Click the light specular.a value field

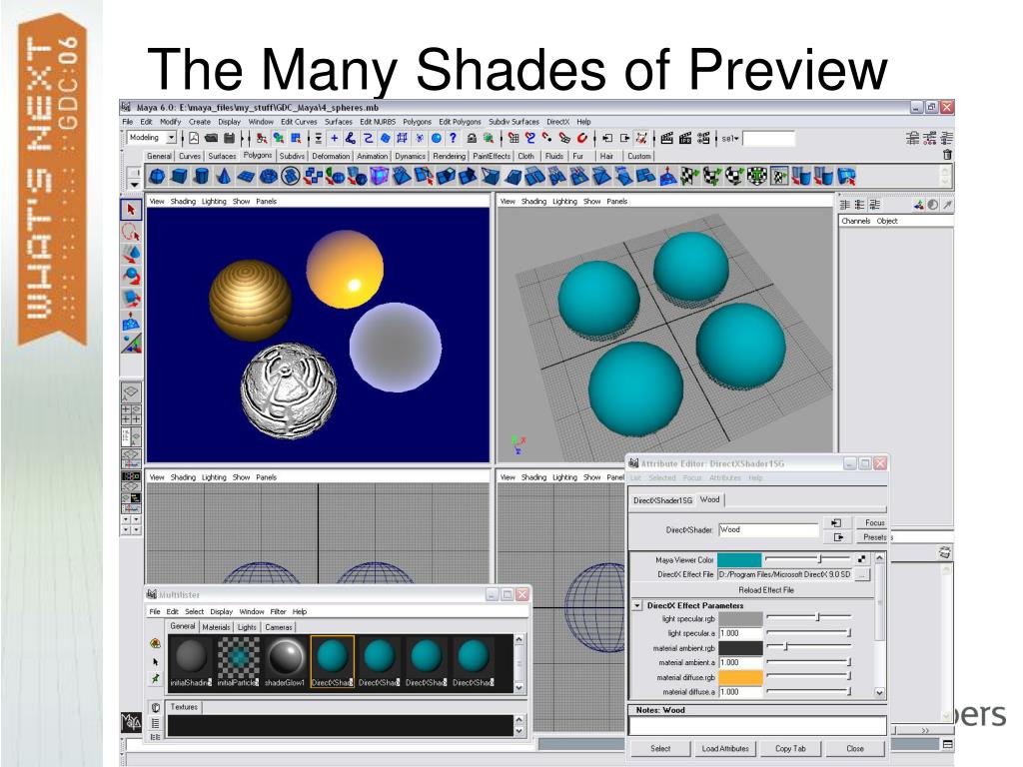(740, 633)
